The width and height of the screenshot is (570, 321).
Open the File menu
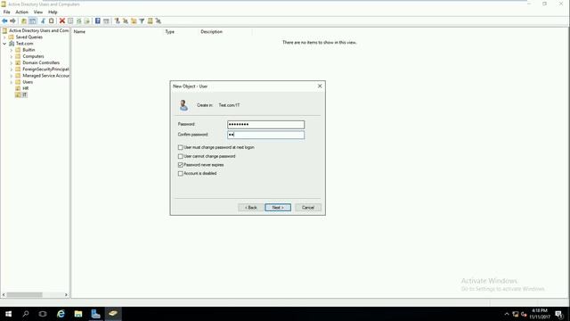point(6,12)
